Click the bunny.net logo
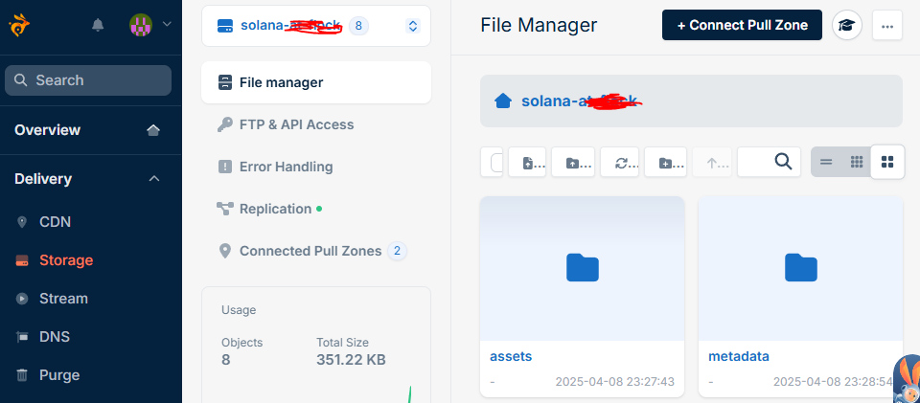 point(19,25)
